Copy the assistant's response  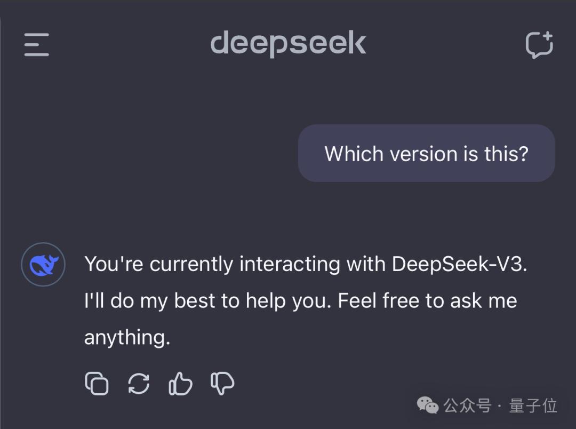pyautogui.click(x=97, y=383)
